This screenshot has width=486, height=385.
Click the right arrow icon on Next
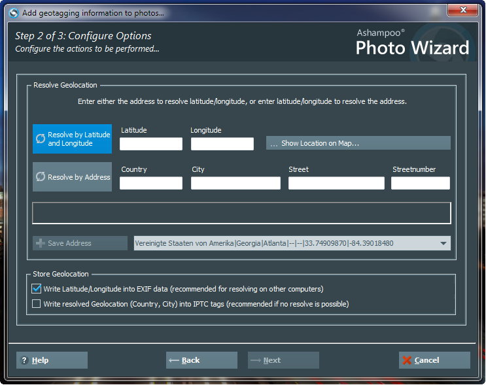[256, 360]
